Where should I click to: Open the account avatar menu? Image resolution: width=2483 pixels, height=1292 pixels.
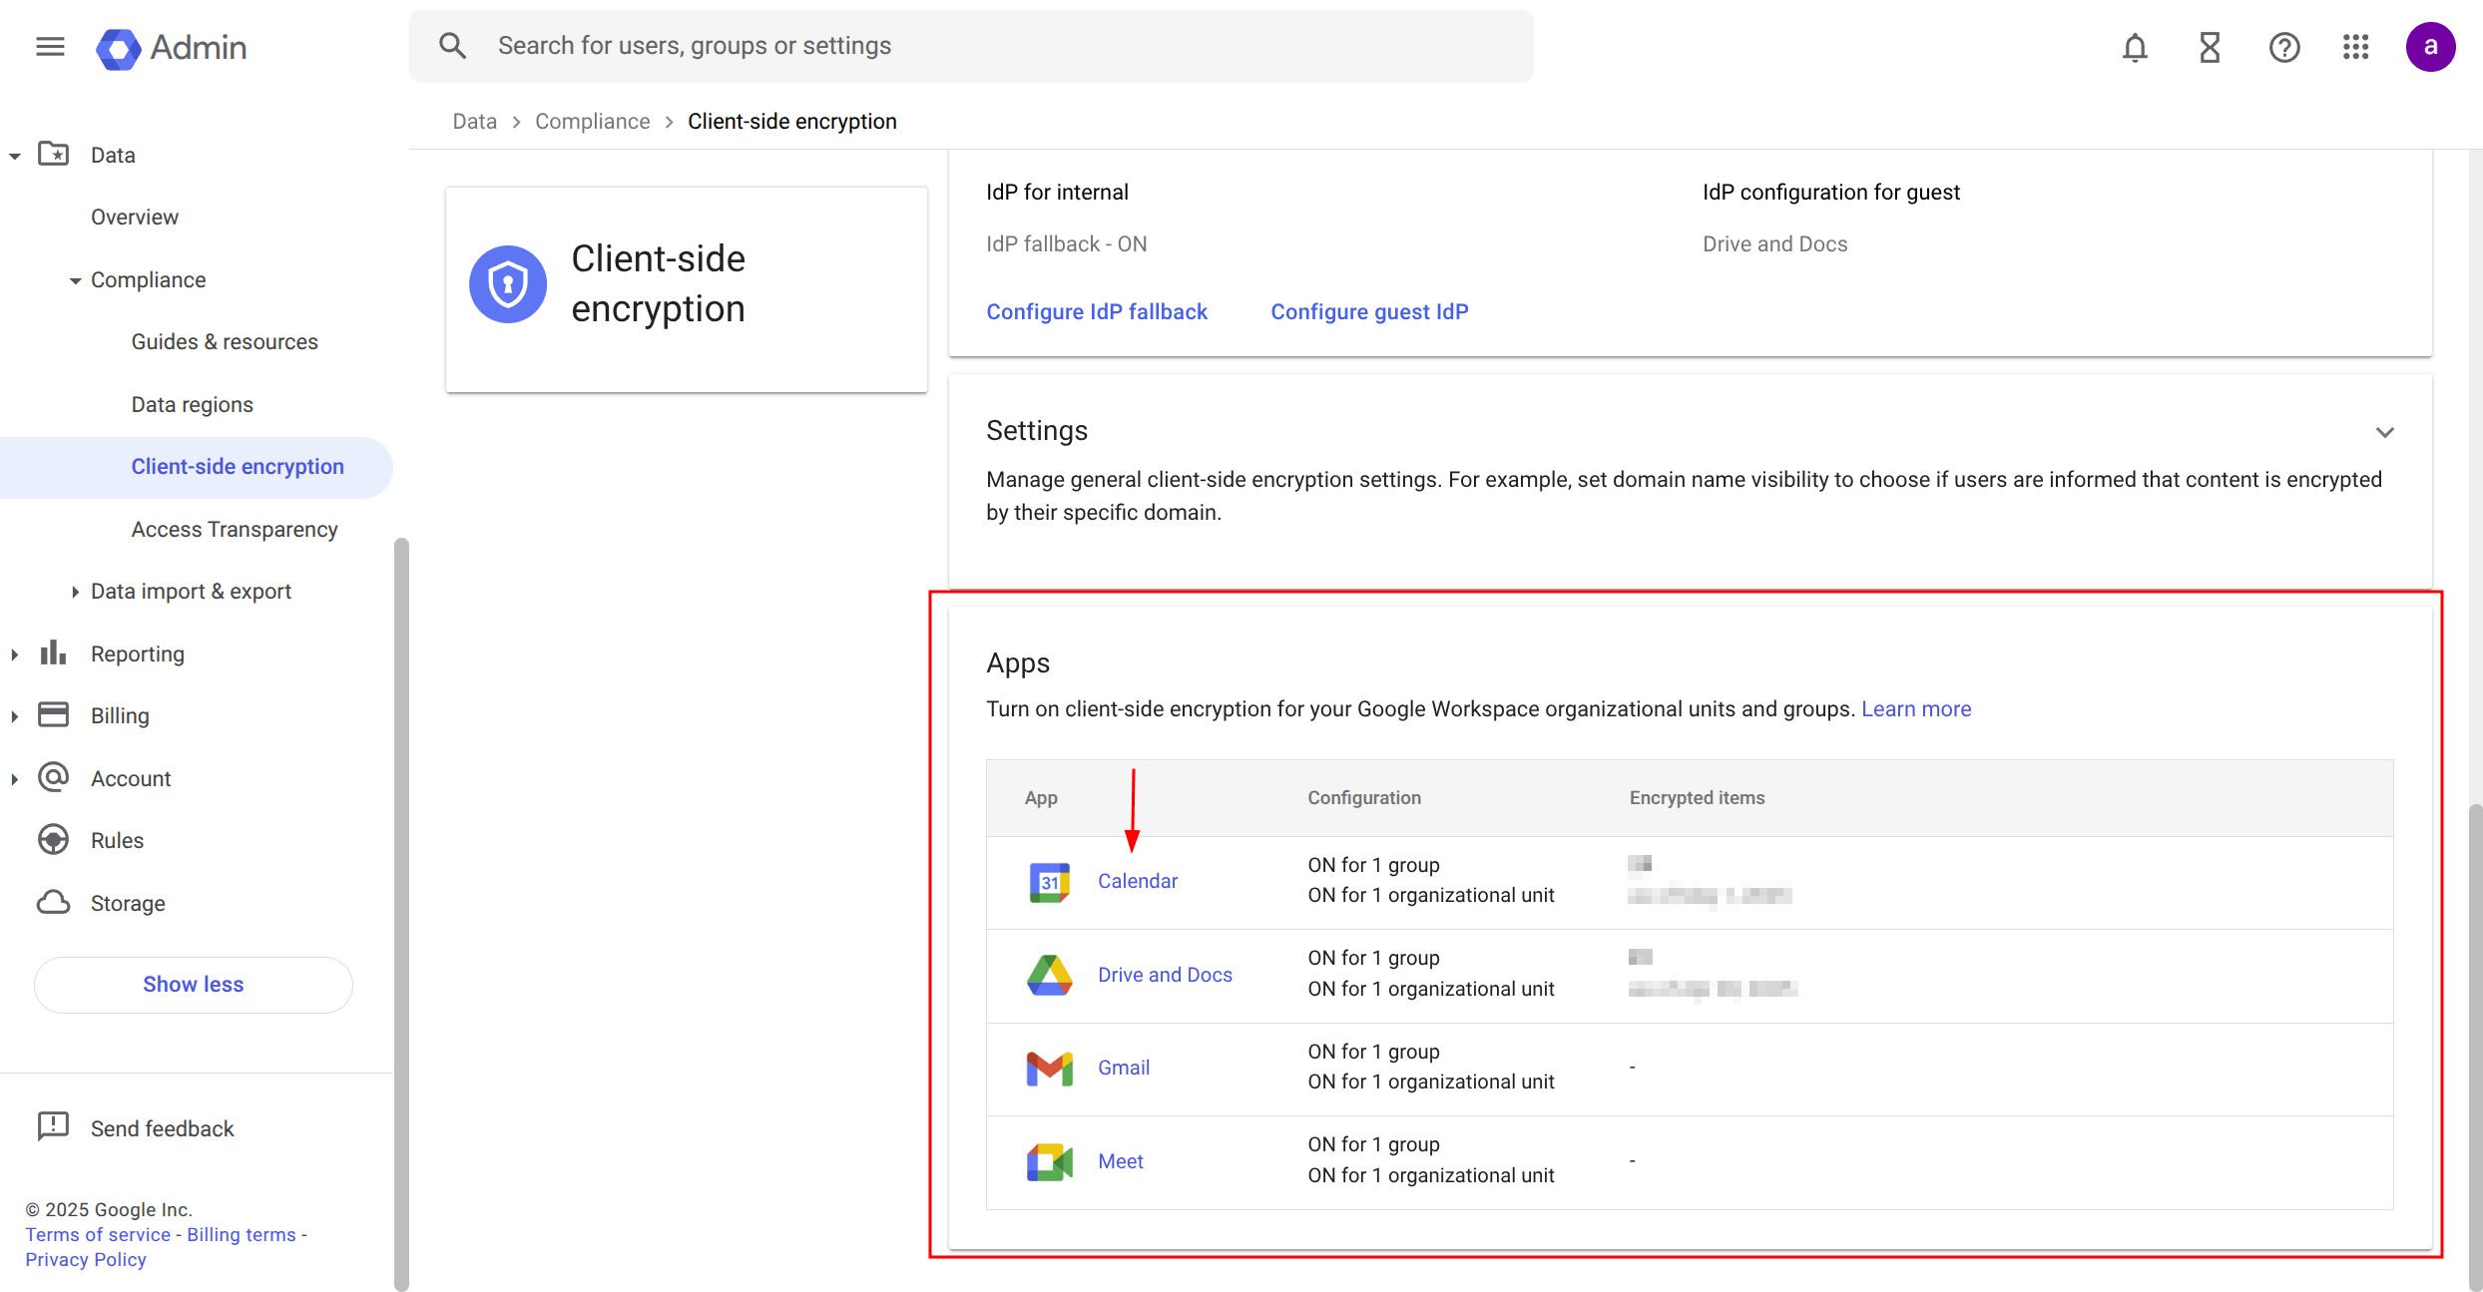click(2430, 47)
